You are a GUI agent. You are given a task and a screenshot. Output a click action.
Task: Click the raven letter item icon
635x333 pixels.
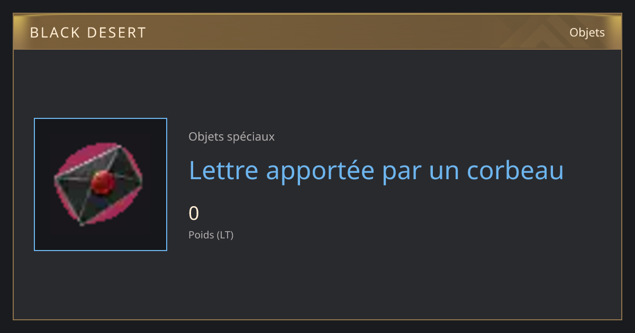[99, 184]
